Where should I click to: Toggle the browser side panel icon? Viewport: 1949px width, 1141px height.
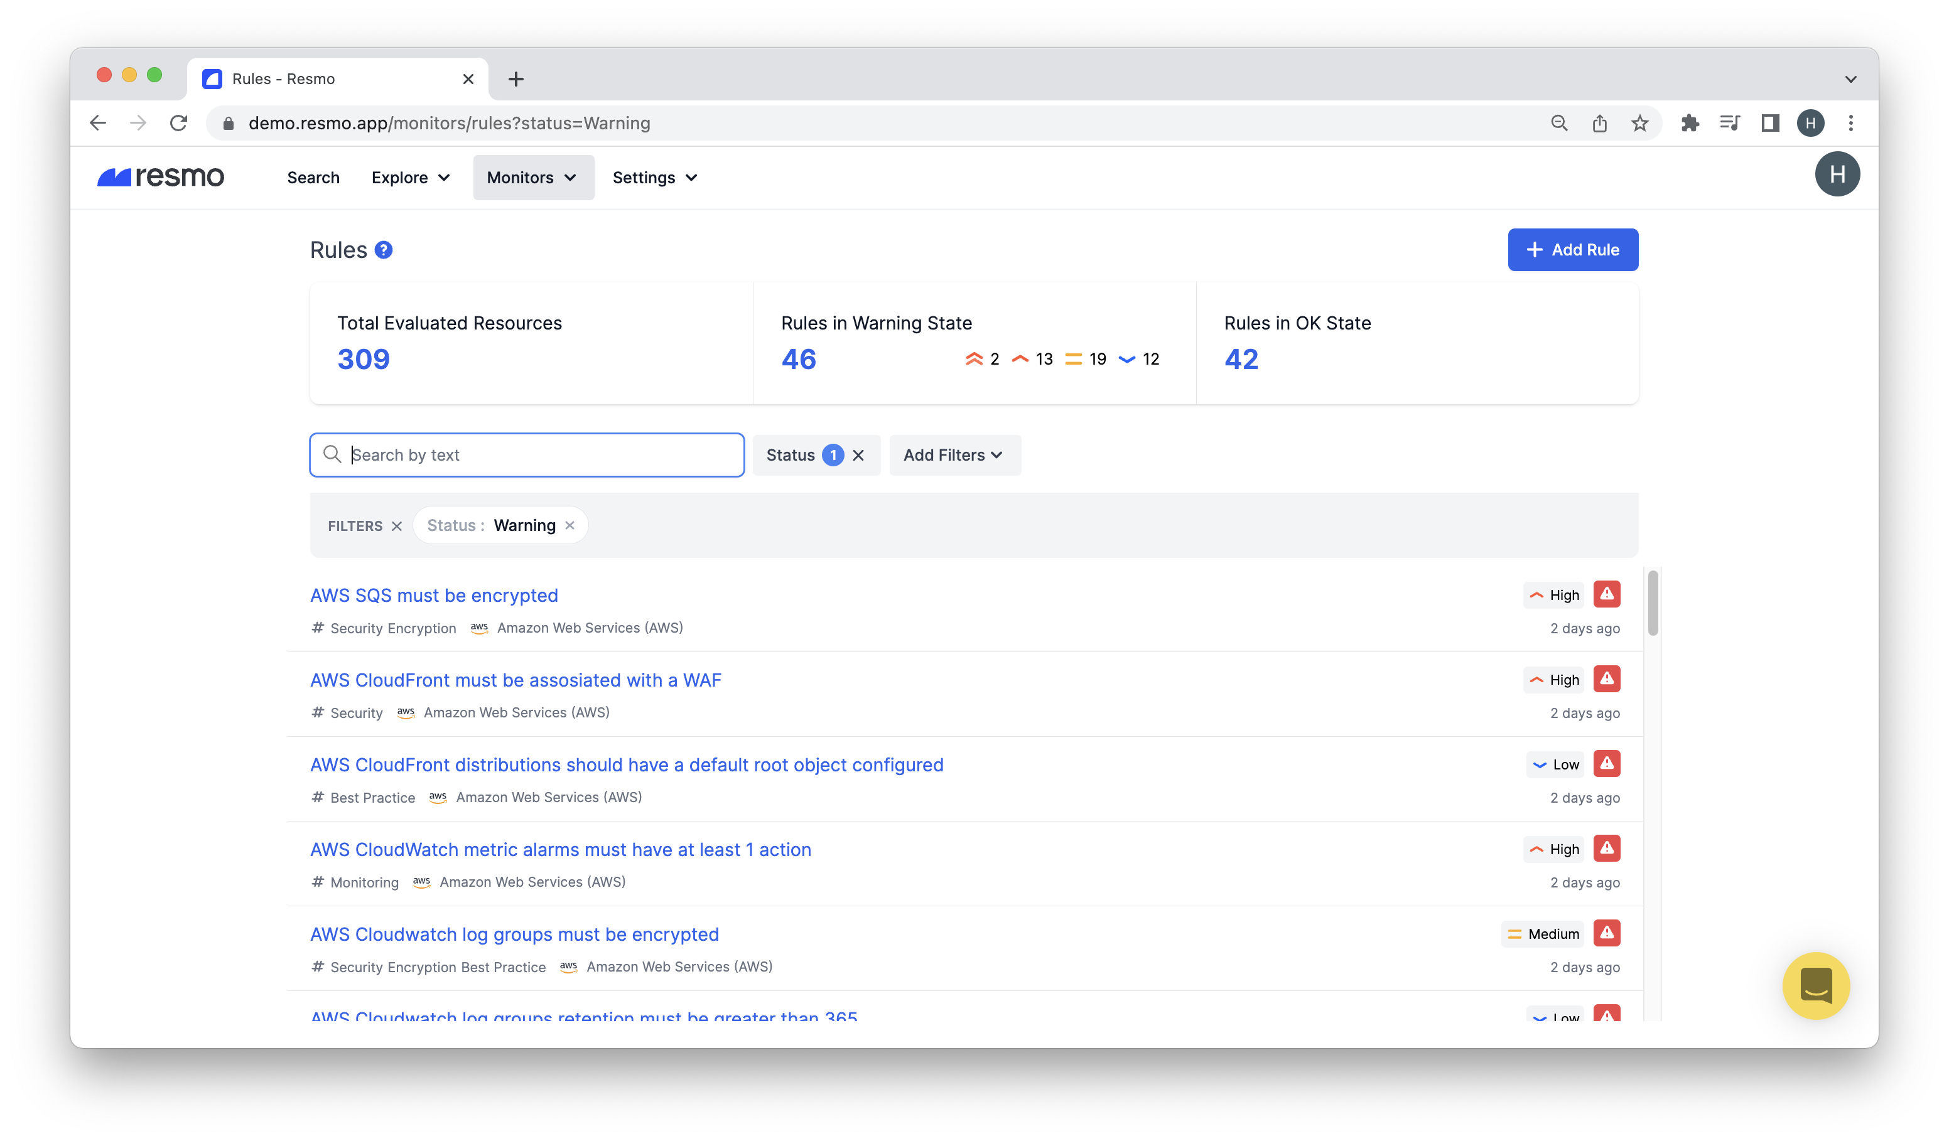(x=1770, y=123)
